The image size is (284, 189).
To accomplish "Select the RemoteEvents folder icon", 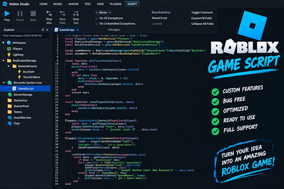I will pos(15,66).
